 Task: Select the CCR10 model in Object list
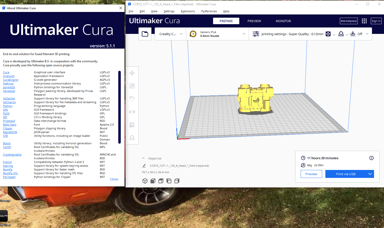point(179,166)
